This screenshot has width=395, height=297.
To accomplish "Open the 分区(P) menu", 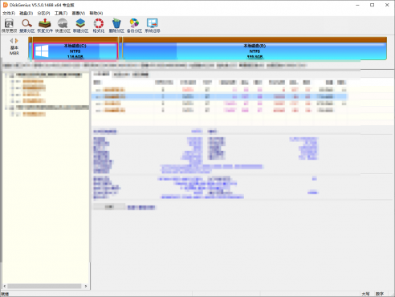I will pyautogui.click(x=43, y=13).
